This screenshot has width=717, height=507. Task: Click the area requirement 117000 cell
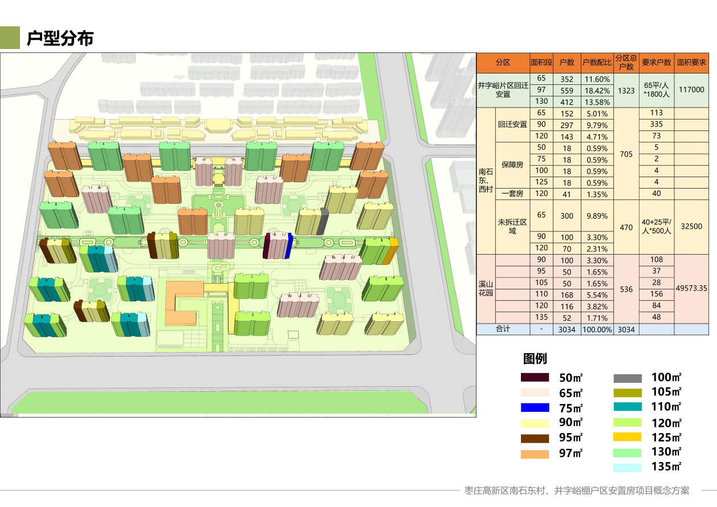point(691,90)
